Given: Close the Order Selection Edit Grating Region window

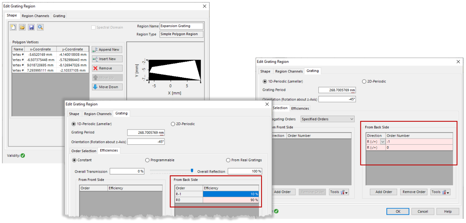Looking at the screenshot, I should tap(458, 61).
